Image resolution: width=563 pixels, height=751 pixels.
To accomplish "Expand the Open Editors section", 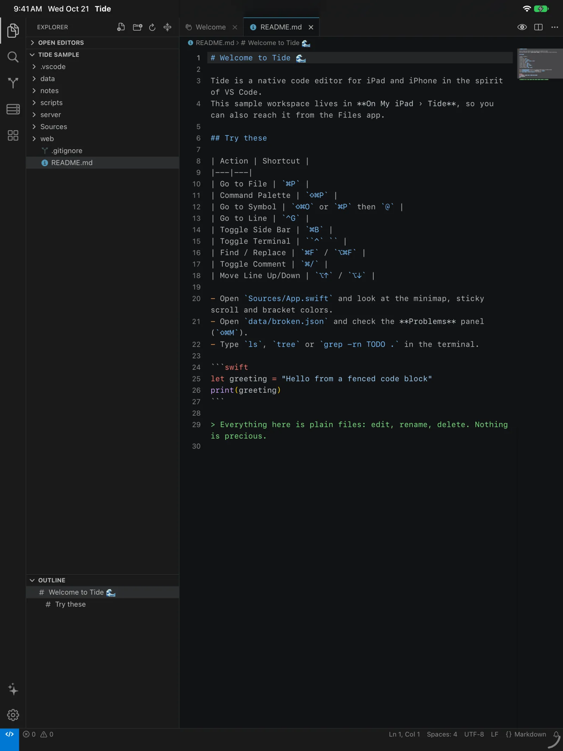I will [102, 43].
